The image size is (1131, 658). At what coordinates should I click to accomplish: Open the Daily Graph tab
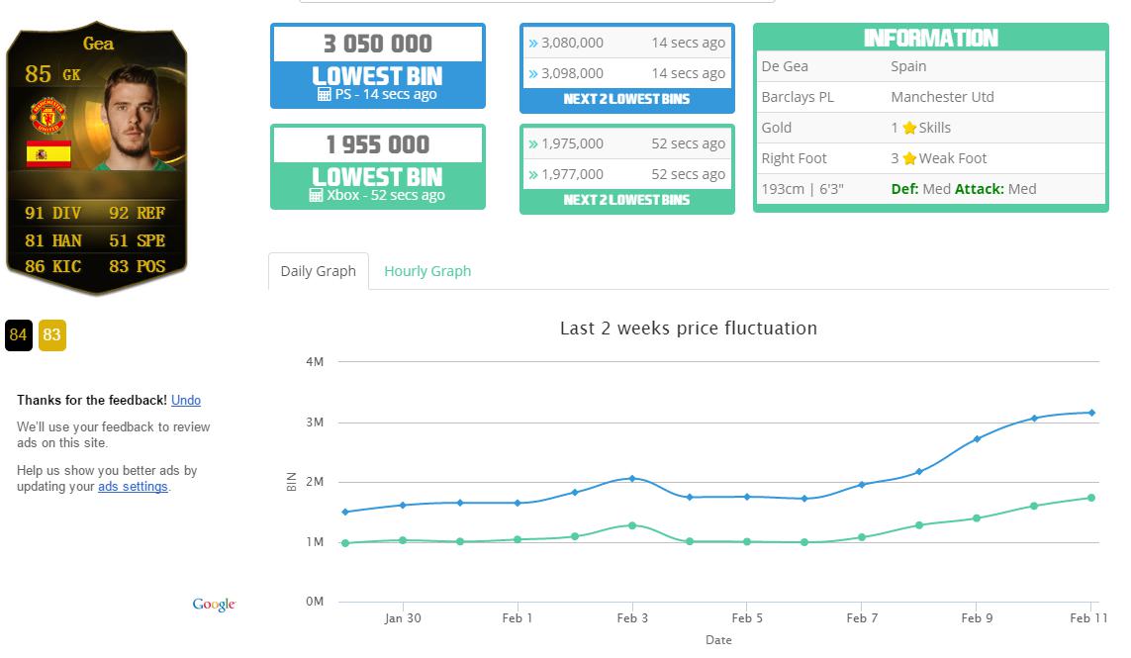coord(318,271)
